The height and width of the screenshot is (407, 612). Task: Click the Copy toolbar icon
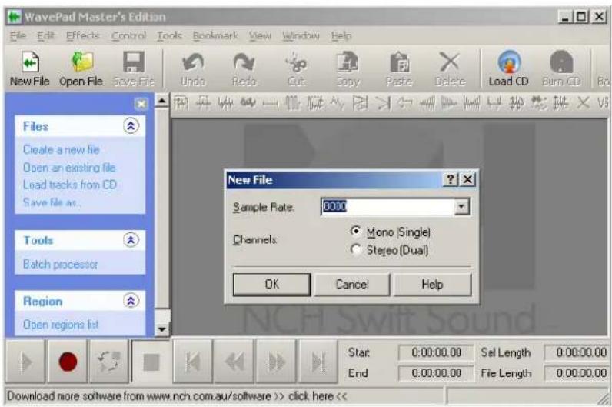[348, 62]
